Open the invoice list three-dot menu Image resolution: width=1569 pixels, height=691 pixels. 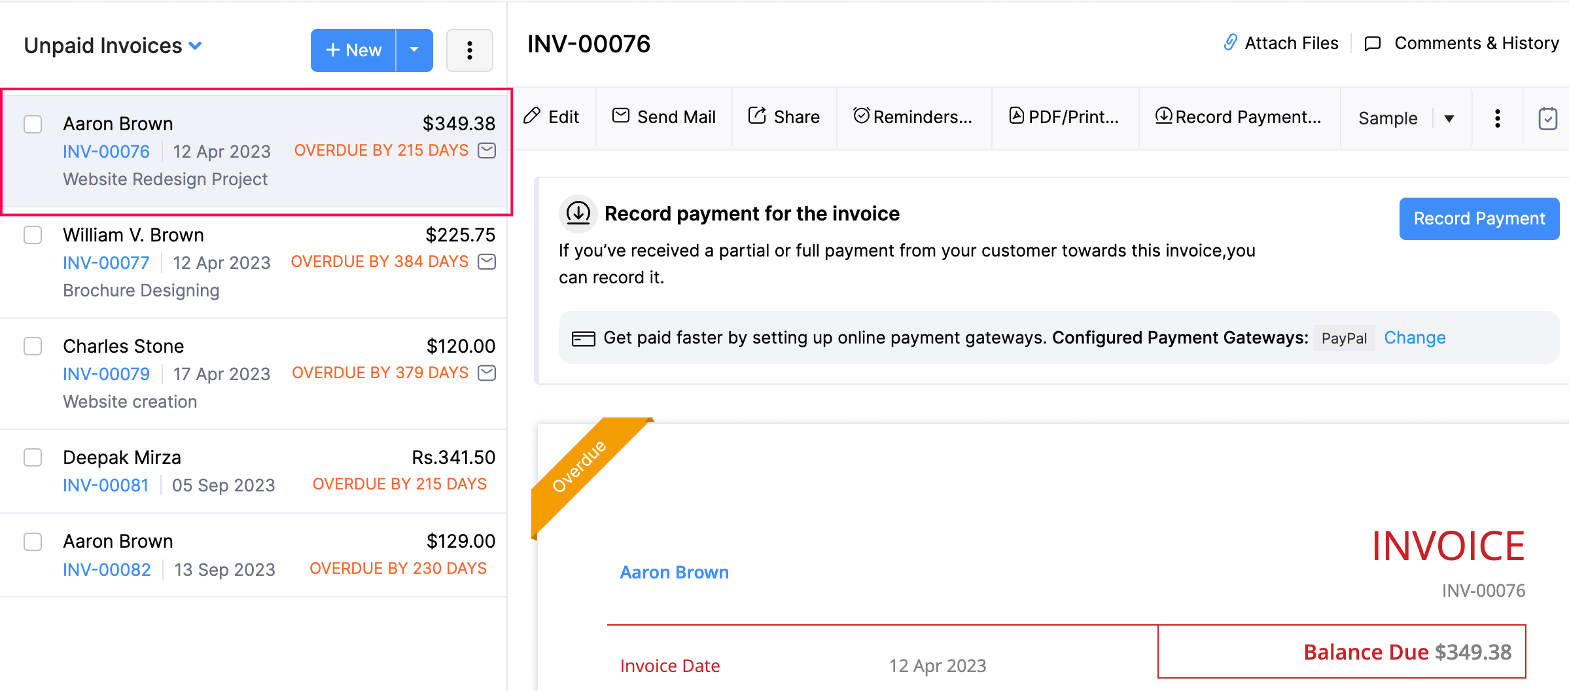(x=469, y=50)
